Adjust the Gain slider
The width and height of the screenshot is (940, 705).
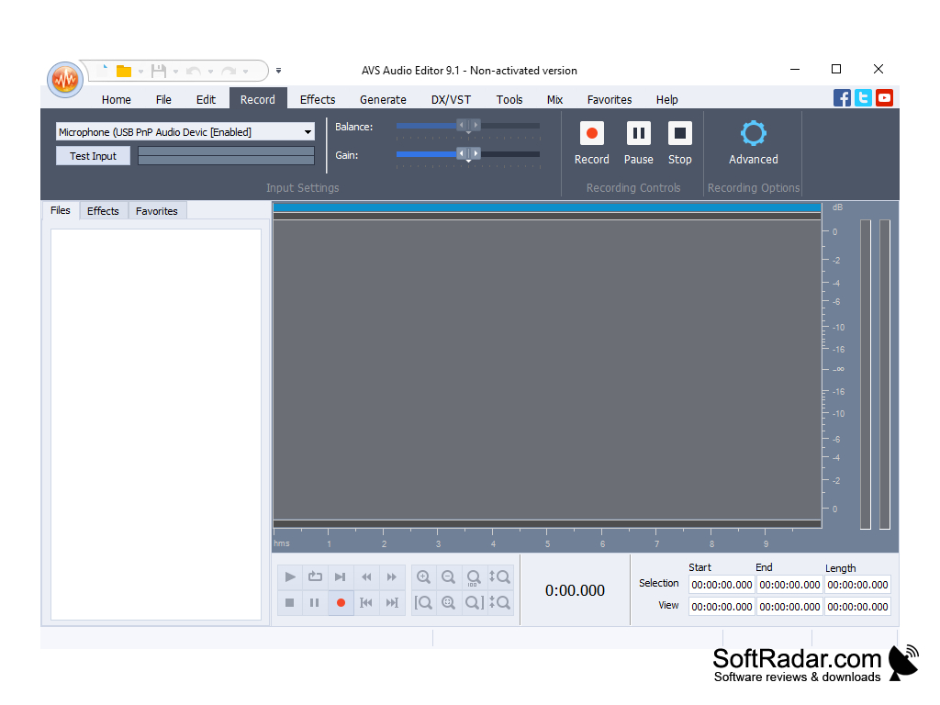[466, 154]
